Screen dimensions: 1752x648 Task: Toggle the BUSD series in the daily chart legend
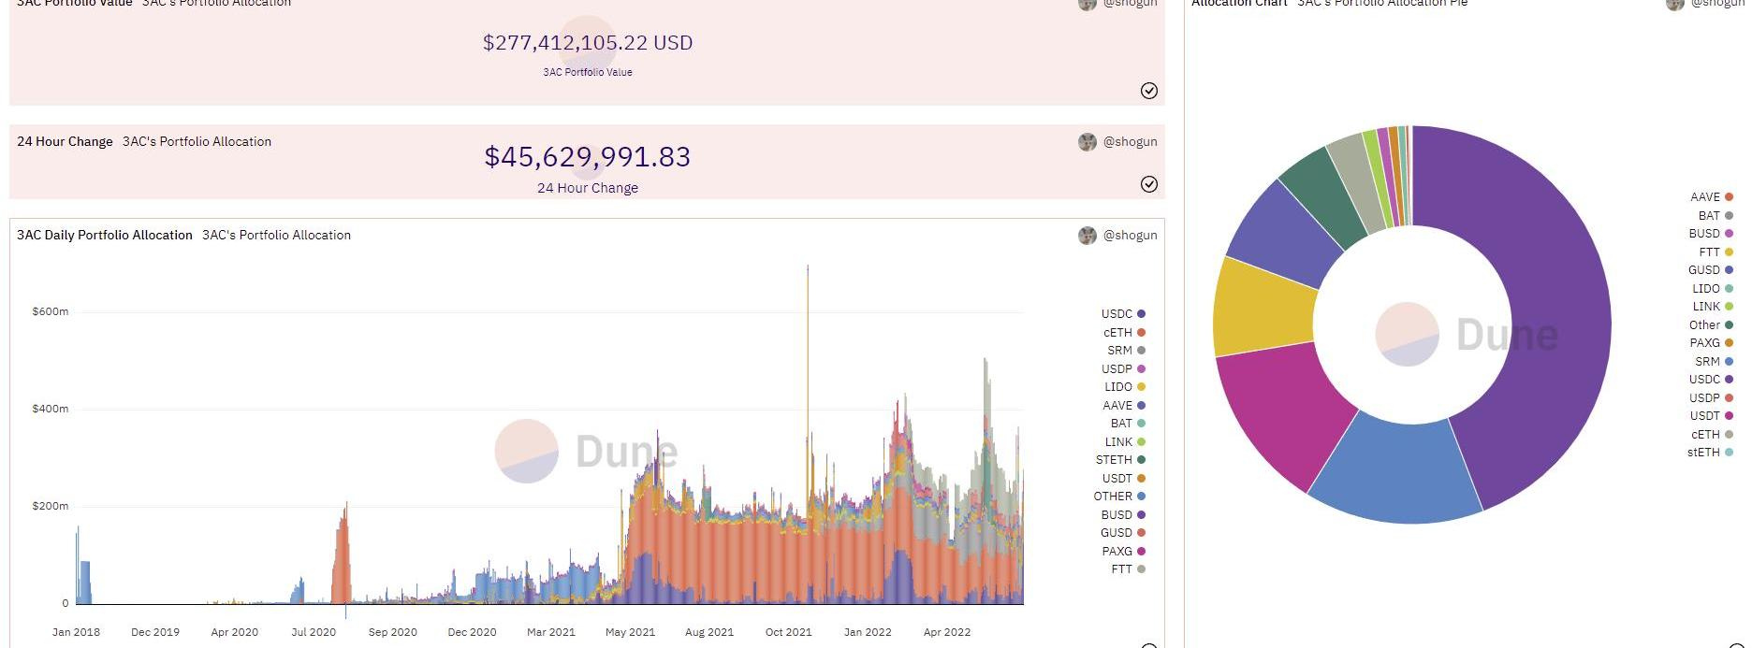[1123, 515]
